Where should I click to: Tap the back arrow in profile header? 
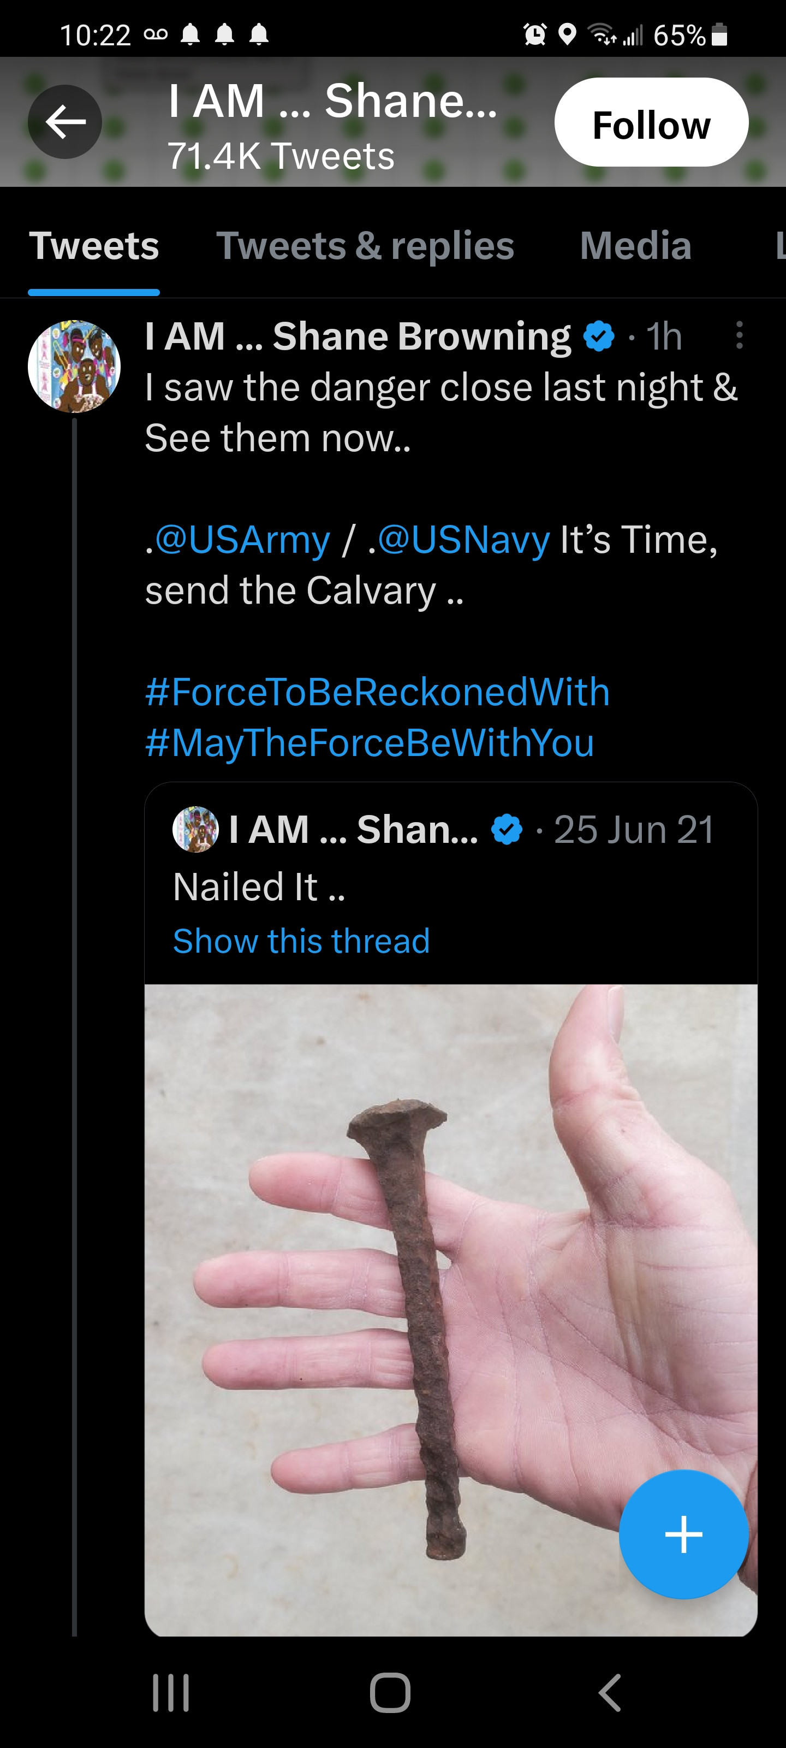point(65,122)
